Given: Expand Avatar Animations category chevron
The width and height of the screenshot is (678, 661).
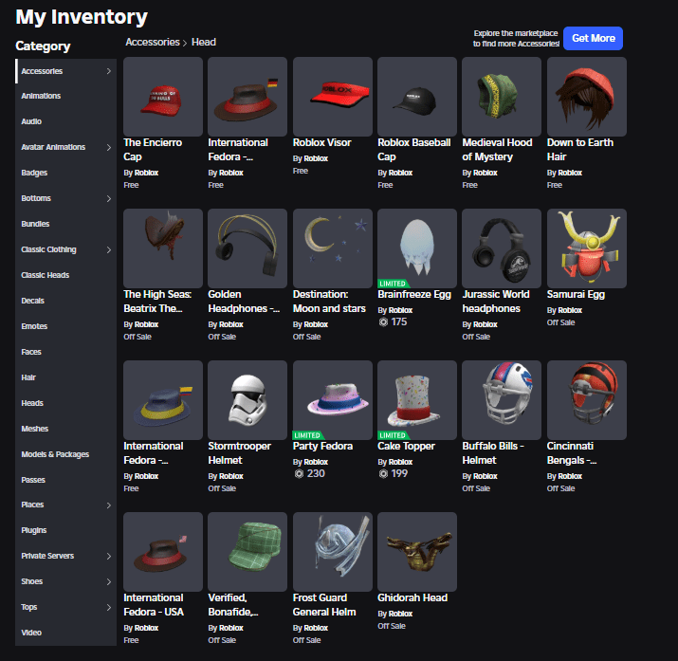Looking at the screenshot, I should pos(108,147).
